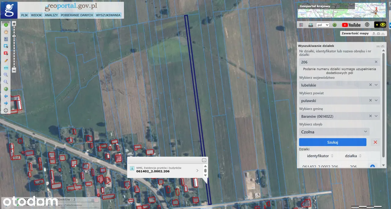Expand the obręb dropdown showing Czołna

(x=365, y=132)
